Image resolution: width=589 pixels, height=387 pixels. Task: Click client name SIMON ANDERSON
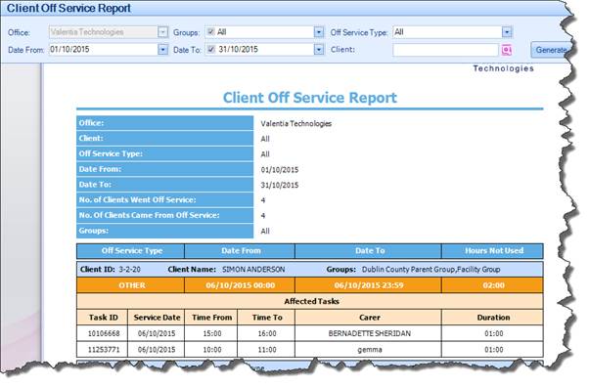(253, 269)
